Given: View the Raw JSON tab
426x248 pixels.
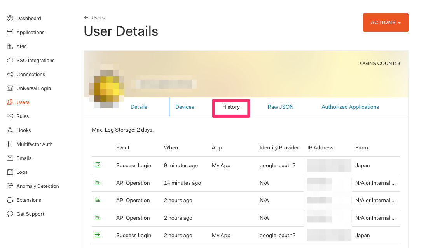Looking at the screenshot, I should click(x=281, y=106).
